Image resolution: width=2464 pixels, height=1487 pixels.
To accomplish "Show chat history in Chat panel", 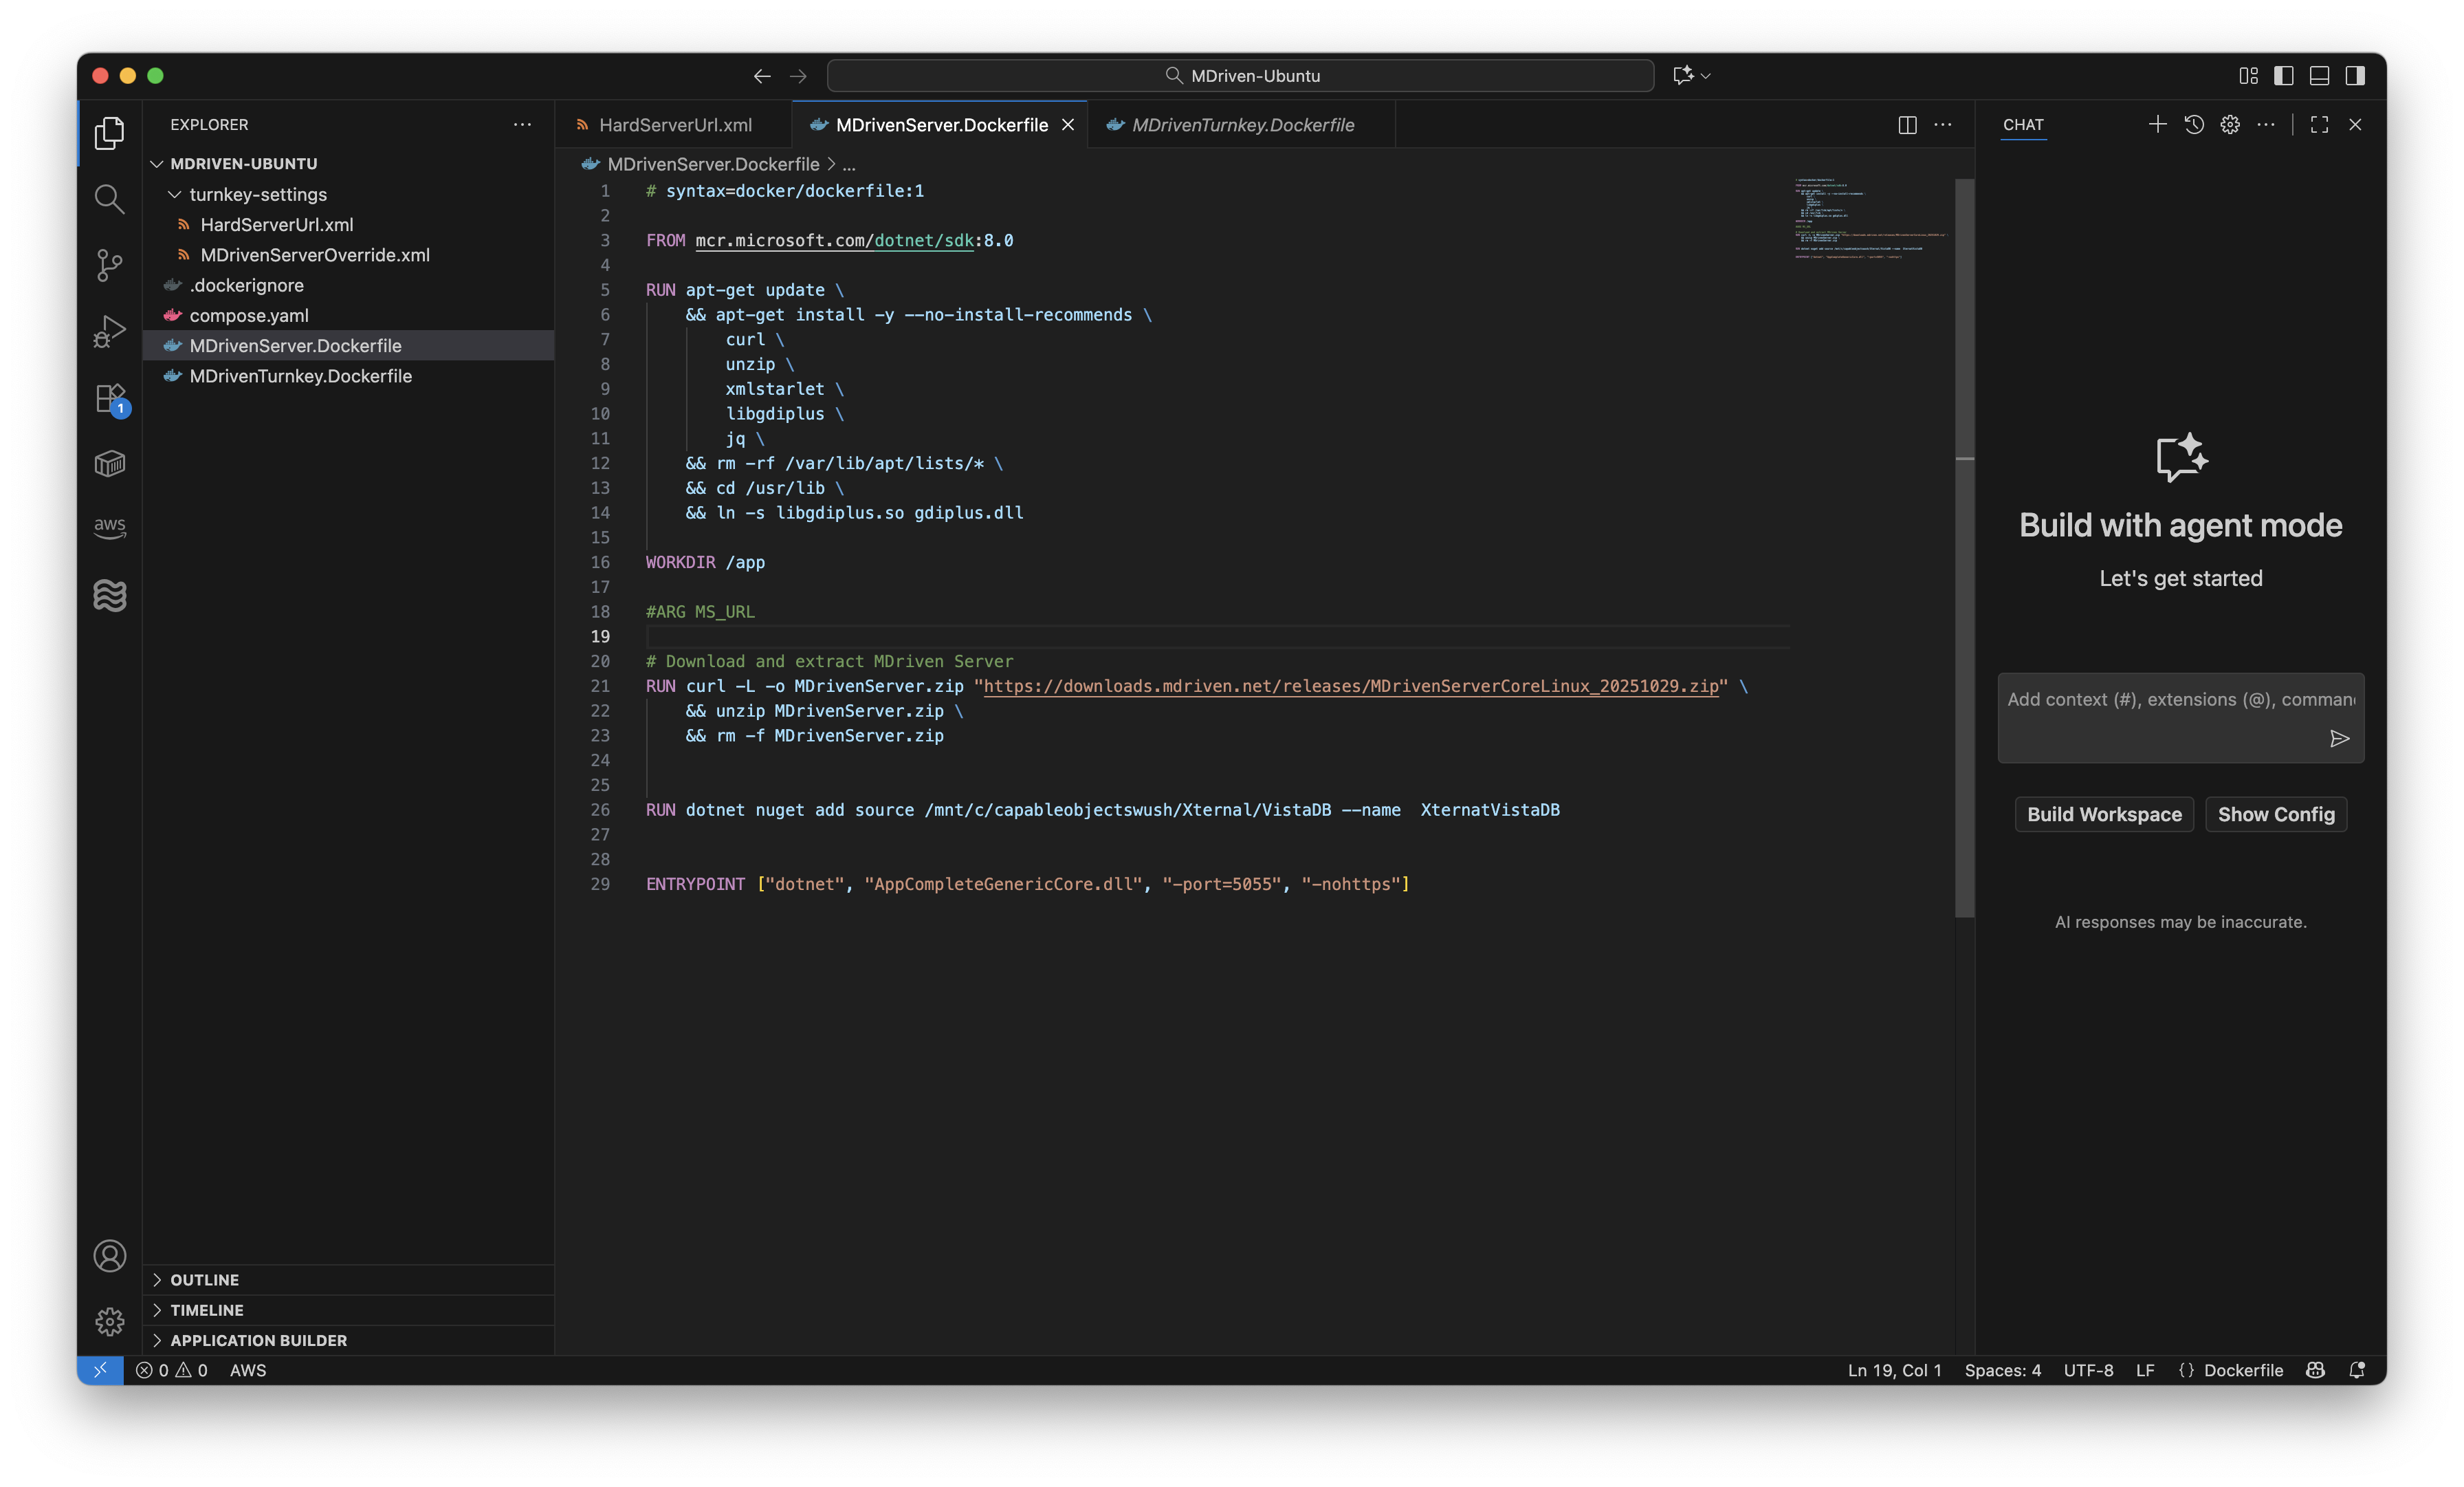I will click(2194, 125).
